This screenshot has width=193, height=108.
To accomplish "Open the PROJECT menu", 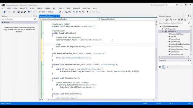I will point(24,8).
